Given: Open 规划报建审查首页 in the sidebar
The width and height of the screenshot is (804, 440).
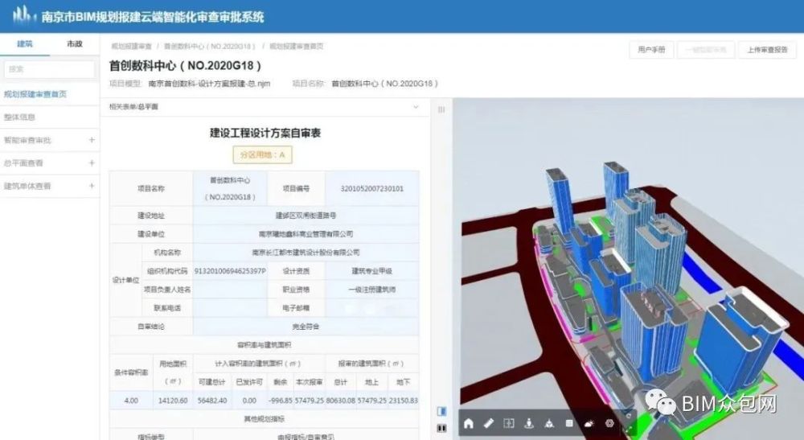Looking at the screenshot, I should click(35, 94).
